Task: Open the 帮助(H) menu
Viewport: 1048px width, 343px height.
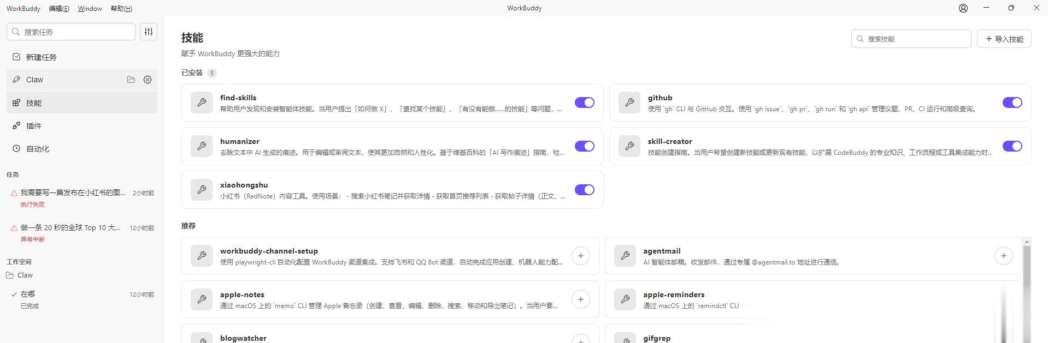Action: [x=121, y=8]
